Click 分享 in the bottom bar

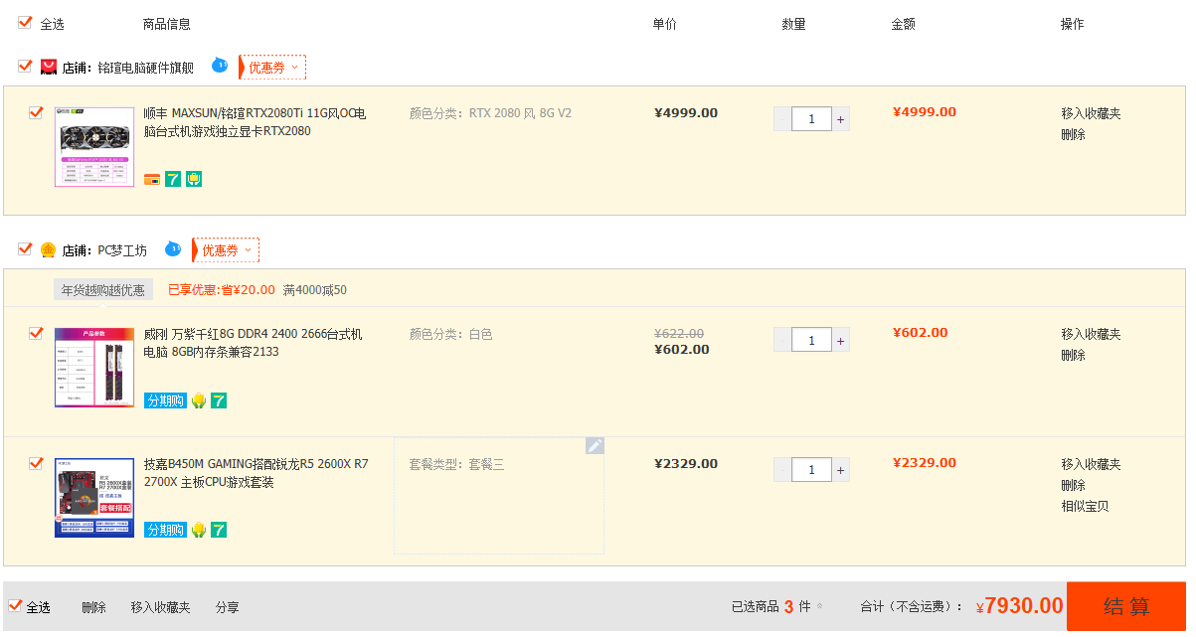[227, 607]
